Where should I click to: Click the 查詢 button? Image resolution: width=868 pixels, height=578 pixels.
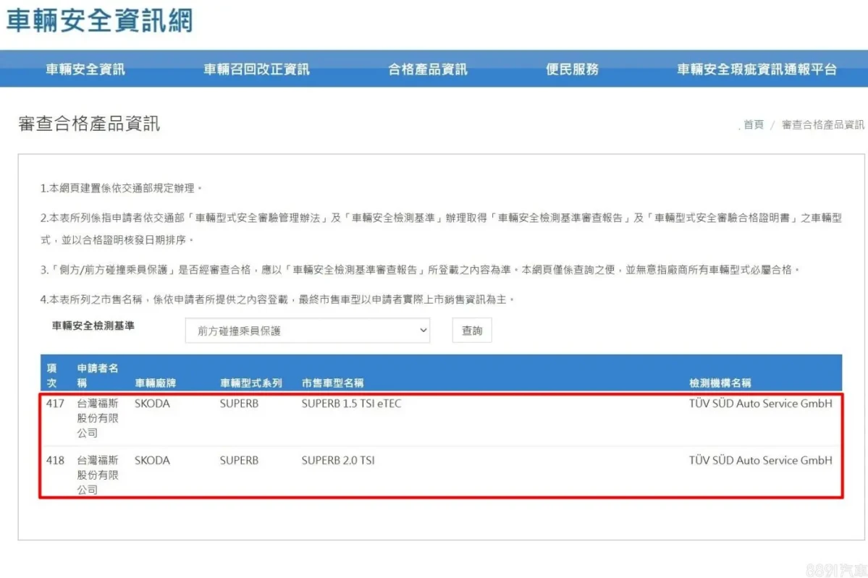471,330
